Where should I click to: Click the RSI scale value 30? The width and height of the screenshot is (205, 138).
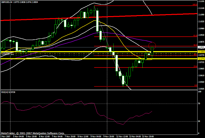pyautogui.click(x=199, y=121)
